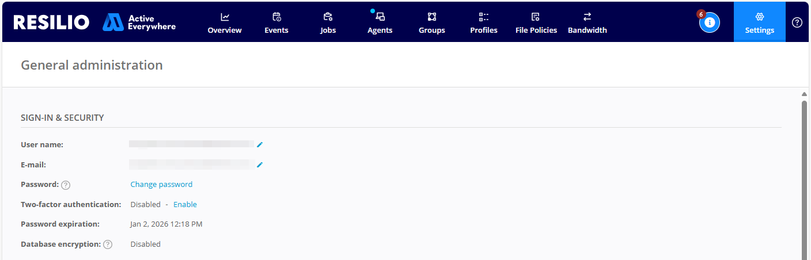The image size is (811, 260).
Task: Open the Groups section
Action: 432,23
